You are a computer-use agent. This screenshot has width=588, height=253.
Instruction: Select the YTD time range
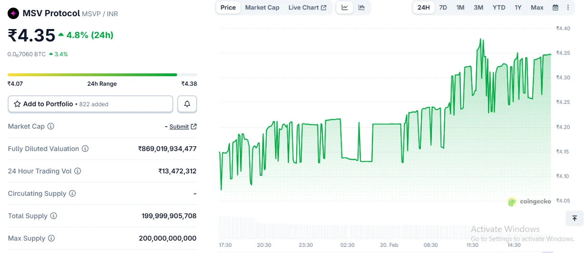499,7
